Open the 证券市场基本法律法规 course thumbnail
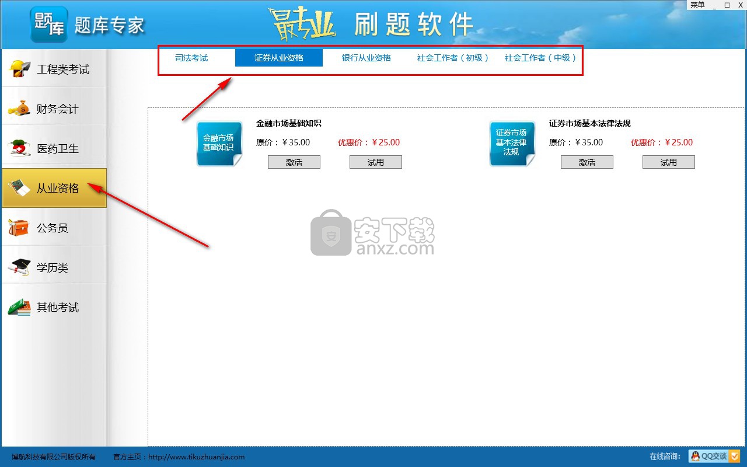Viewport: 747px width, 467px height. (x=512, y=144)
